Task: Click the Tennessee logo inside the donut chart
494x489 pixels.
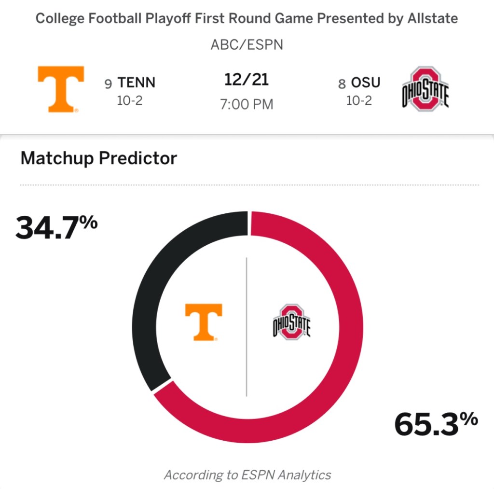Action: tap(204, 322)
